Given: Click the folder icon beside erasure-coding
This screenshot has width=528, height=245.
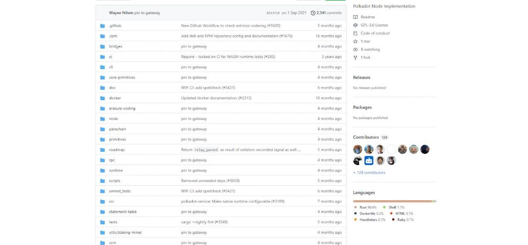Looking at the screenshot, I should pyautogui.click(x=103, y=109).
